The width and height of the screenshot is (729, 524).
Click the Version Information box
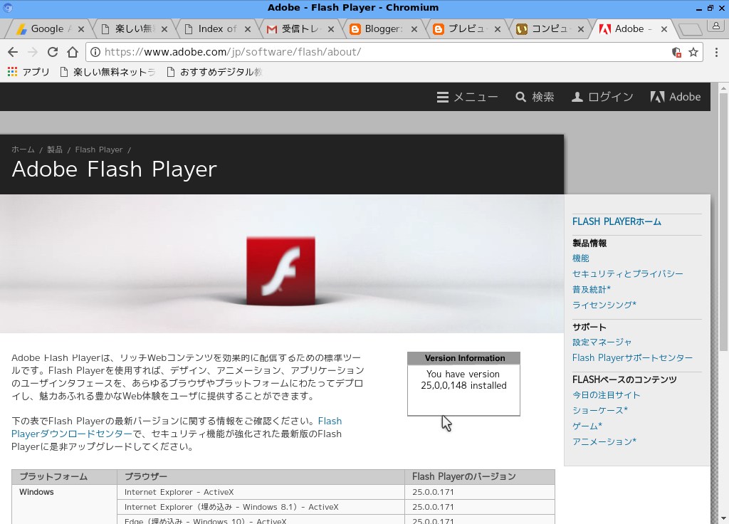point(463,384)
